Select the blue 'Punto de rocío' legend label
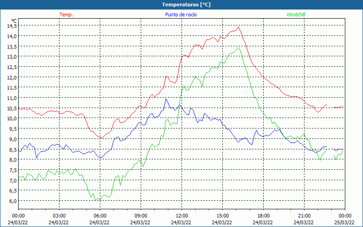Viewport: 363px width, 227px height. (181, 15)
